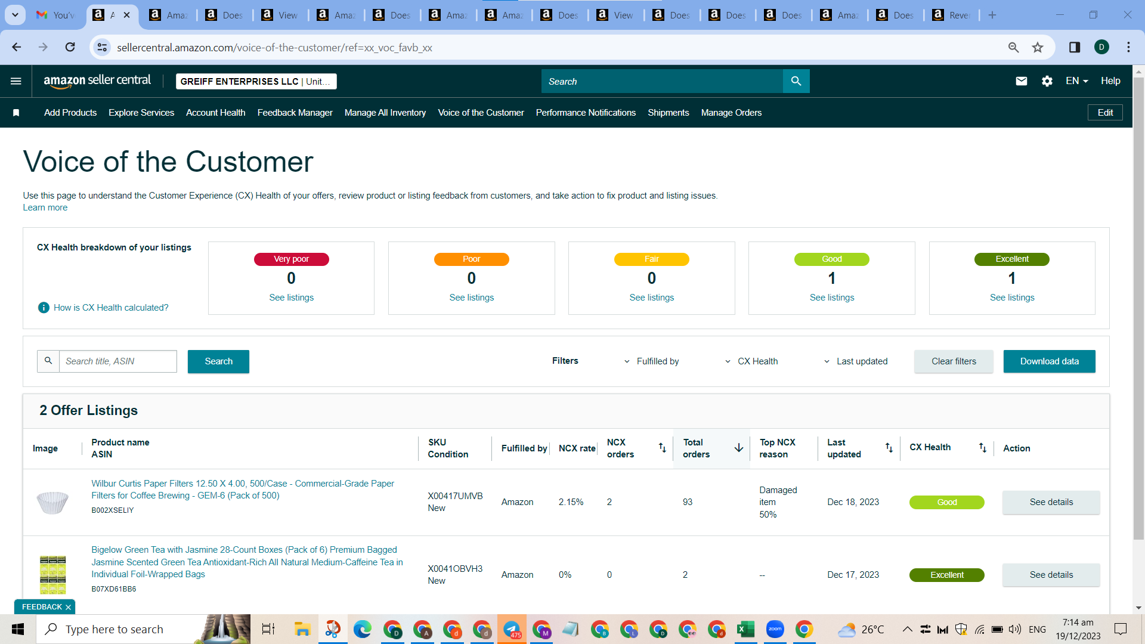Sort by CX Health column arrows
Image resolution: width=1145 pixels, height=644 pixels.
tap(982, 448)
